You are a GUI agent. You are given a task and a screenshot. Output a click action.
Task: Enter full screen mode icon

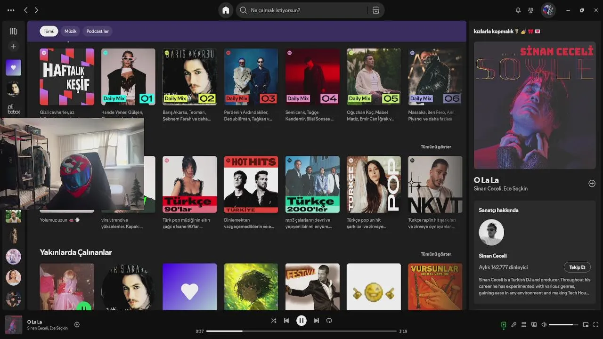[596, 325]
